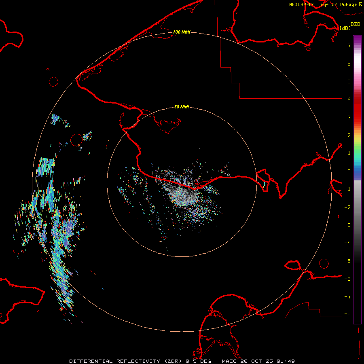Click the 5 value on color scale
Screen dimensions: 364x364
pyautogui.click(x=349, y=81)
